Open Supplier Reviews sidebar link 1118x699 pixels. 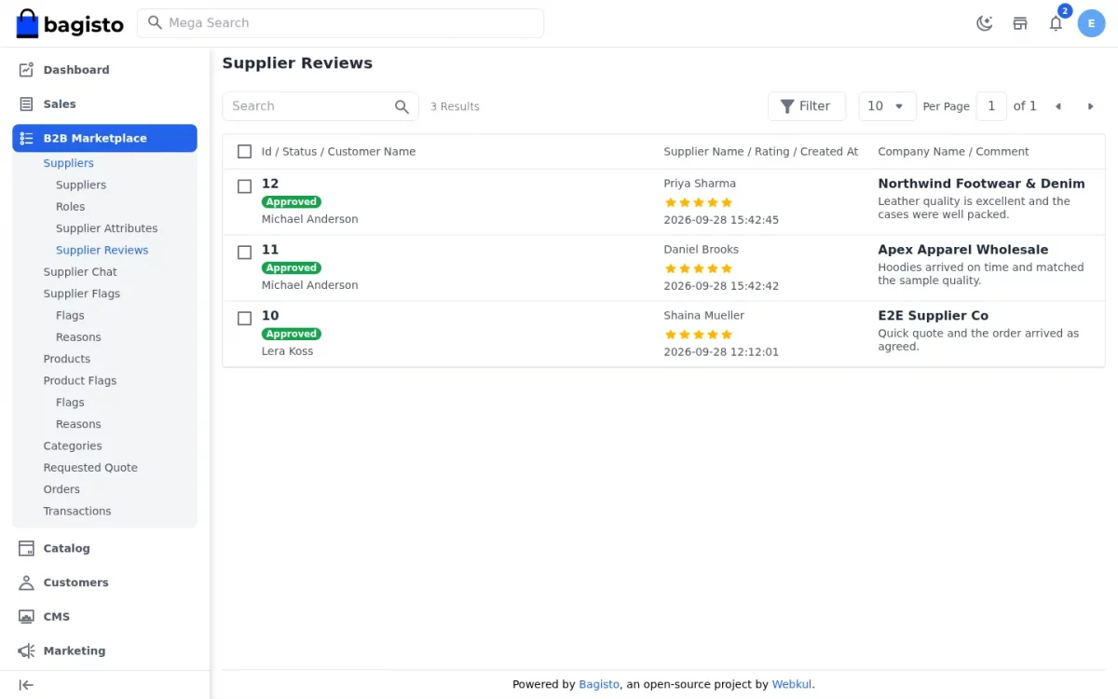[x=102, y=250]
